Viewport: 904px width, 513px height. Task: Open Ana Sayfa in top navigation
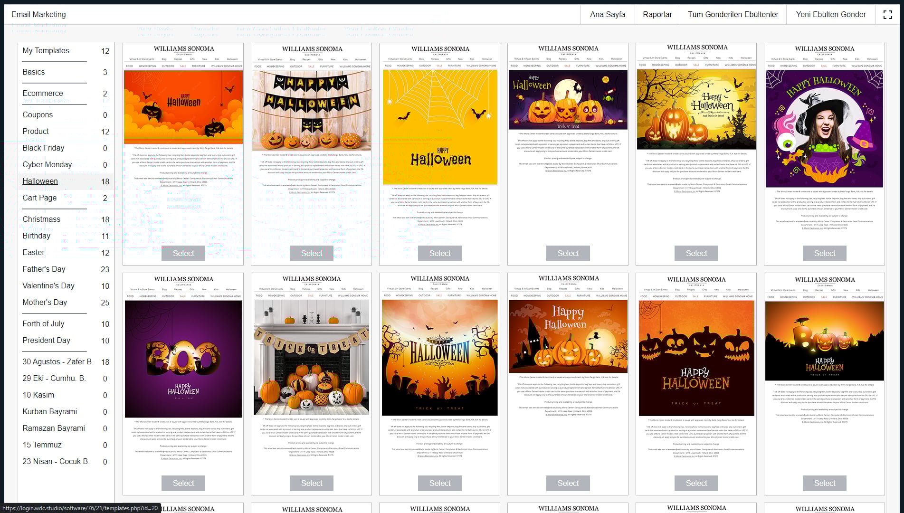tap(608, 15)
